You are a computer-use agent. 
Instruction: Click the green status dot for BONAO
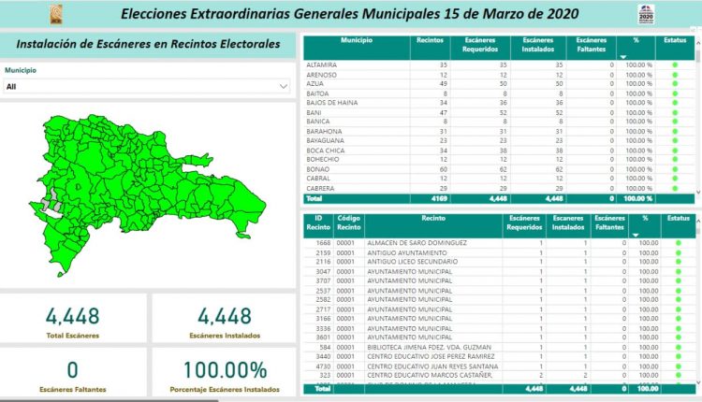(x=674, y=169)
